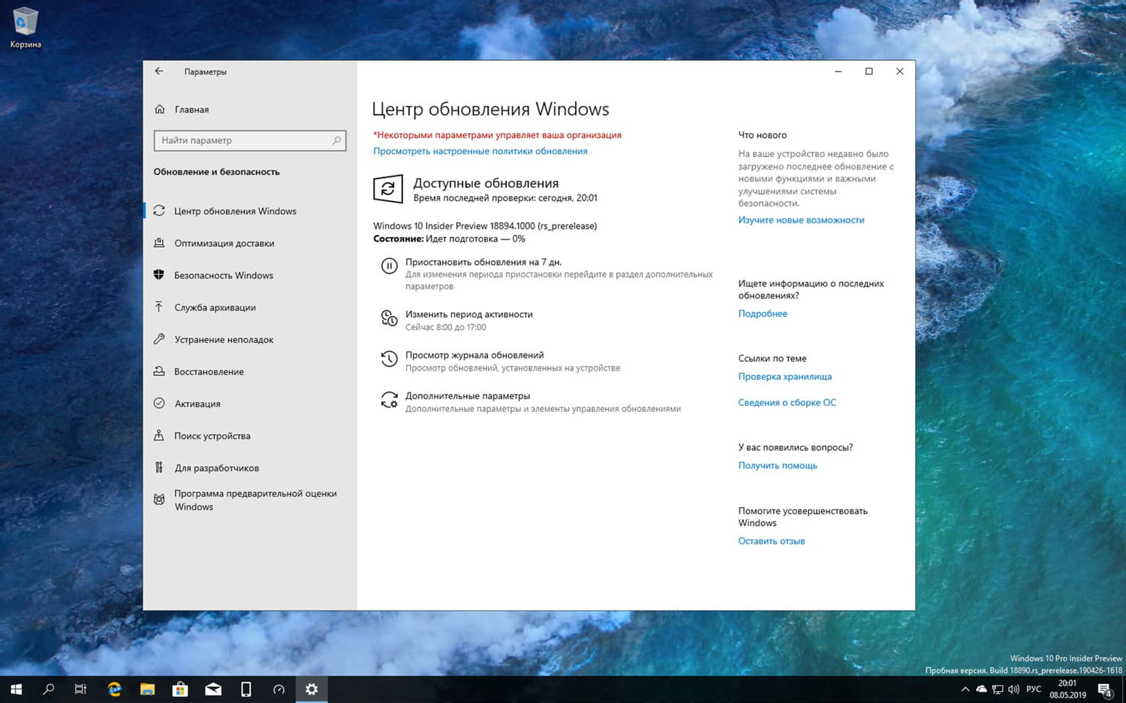The height and width of the screenshot is (703, 1126).
Task: Click the pause icon for Приостановить обновления
Action: pos(389,266)
